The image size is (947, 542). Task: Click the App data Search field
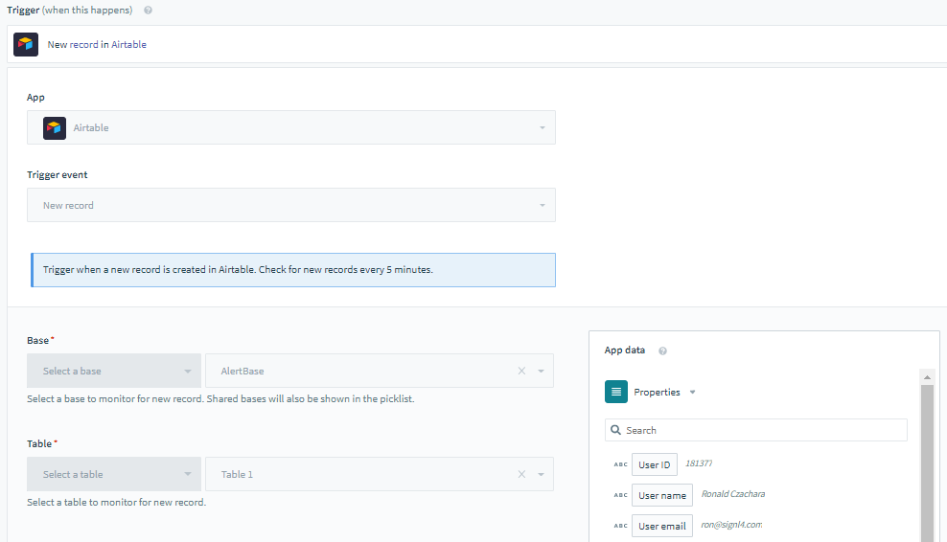click(x=756, y=430)
